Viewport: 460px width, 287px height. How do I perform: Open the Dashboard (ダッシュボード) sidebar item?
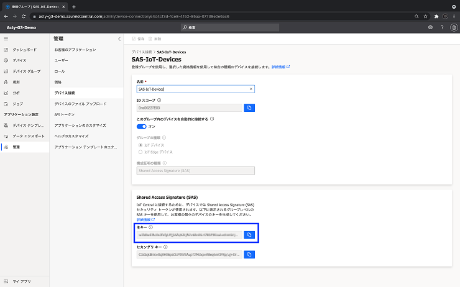tap(25, 50)
